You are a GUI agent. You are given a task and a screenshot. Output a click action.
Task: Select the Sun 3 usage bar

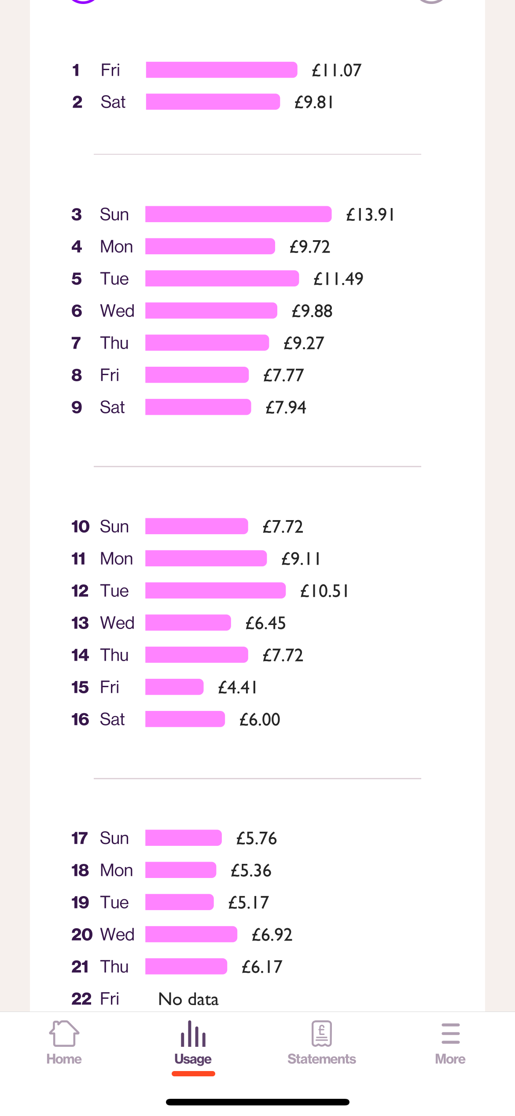239,214
